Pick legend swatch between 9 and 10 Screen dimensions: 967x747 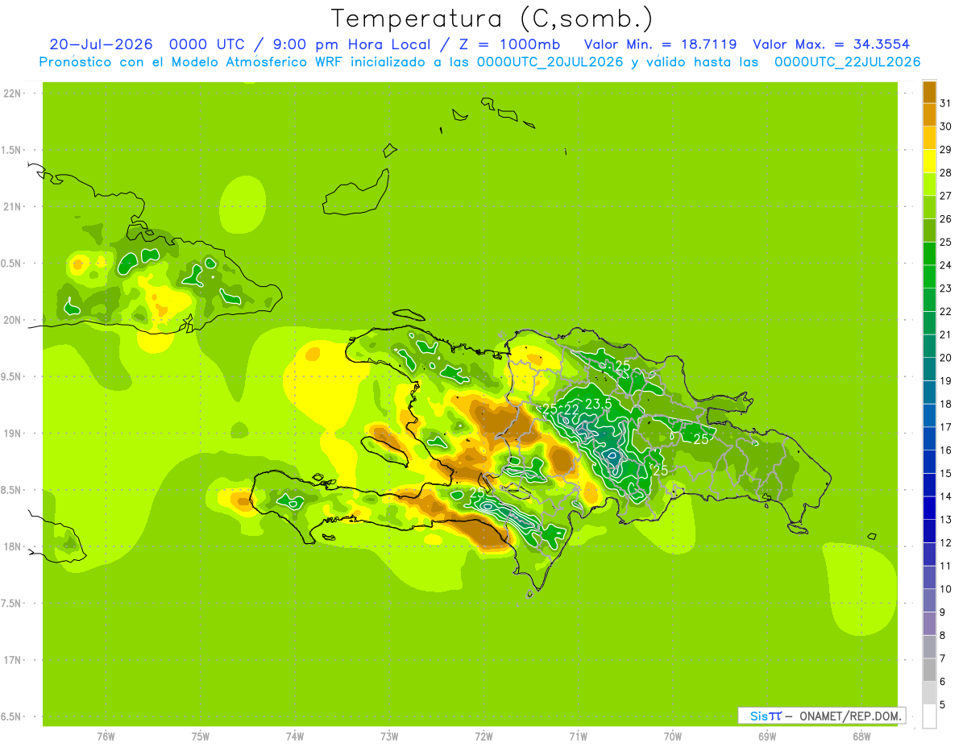pos(929,600)
